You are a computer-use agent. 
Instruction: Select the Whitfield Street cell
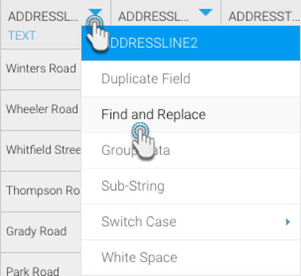point(41,151)
